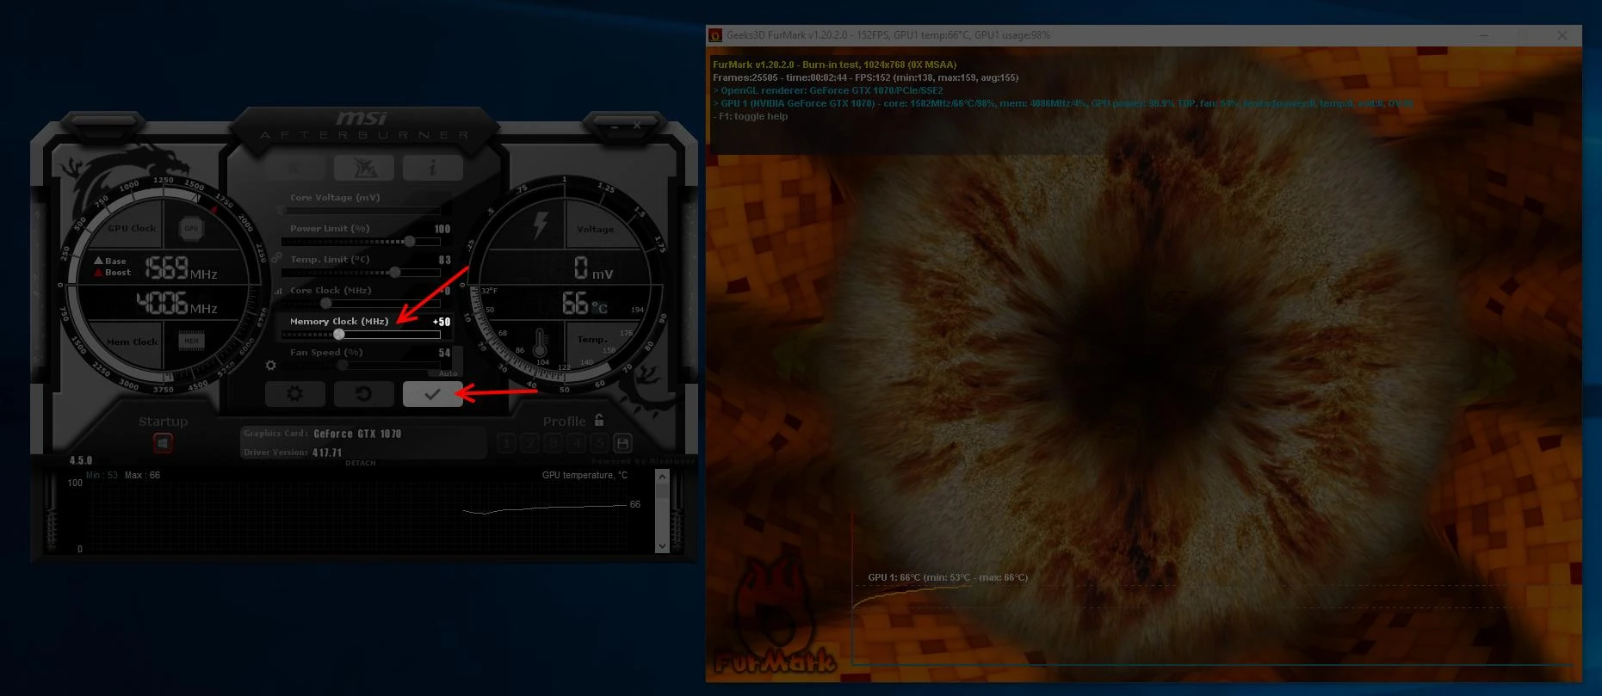Image resolution: width=1602 pixels, height=696 pixels.
Task: Click the 1569 MHz GPU clock readout
Action: pos(180,268)
